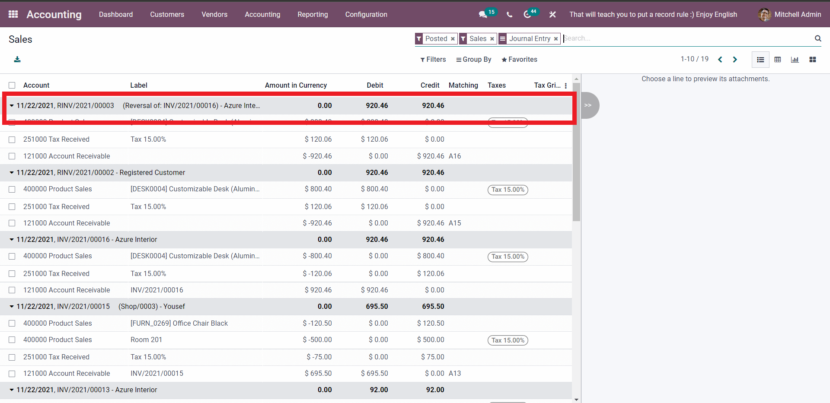Open the Customers menu

pyautogui.click(x=167, y=14)
